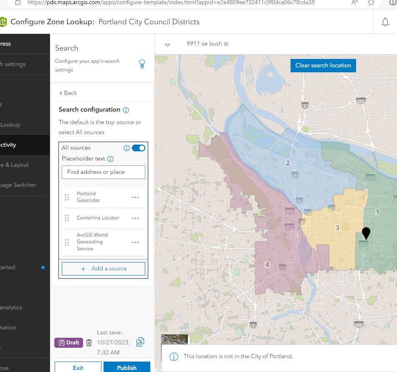
Task: Delete the draft using the trash icon
Action: click(89, 342)
